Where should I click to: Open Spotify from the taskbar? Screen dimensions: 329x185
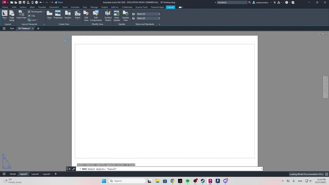point(188,181)
